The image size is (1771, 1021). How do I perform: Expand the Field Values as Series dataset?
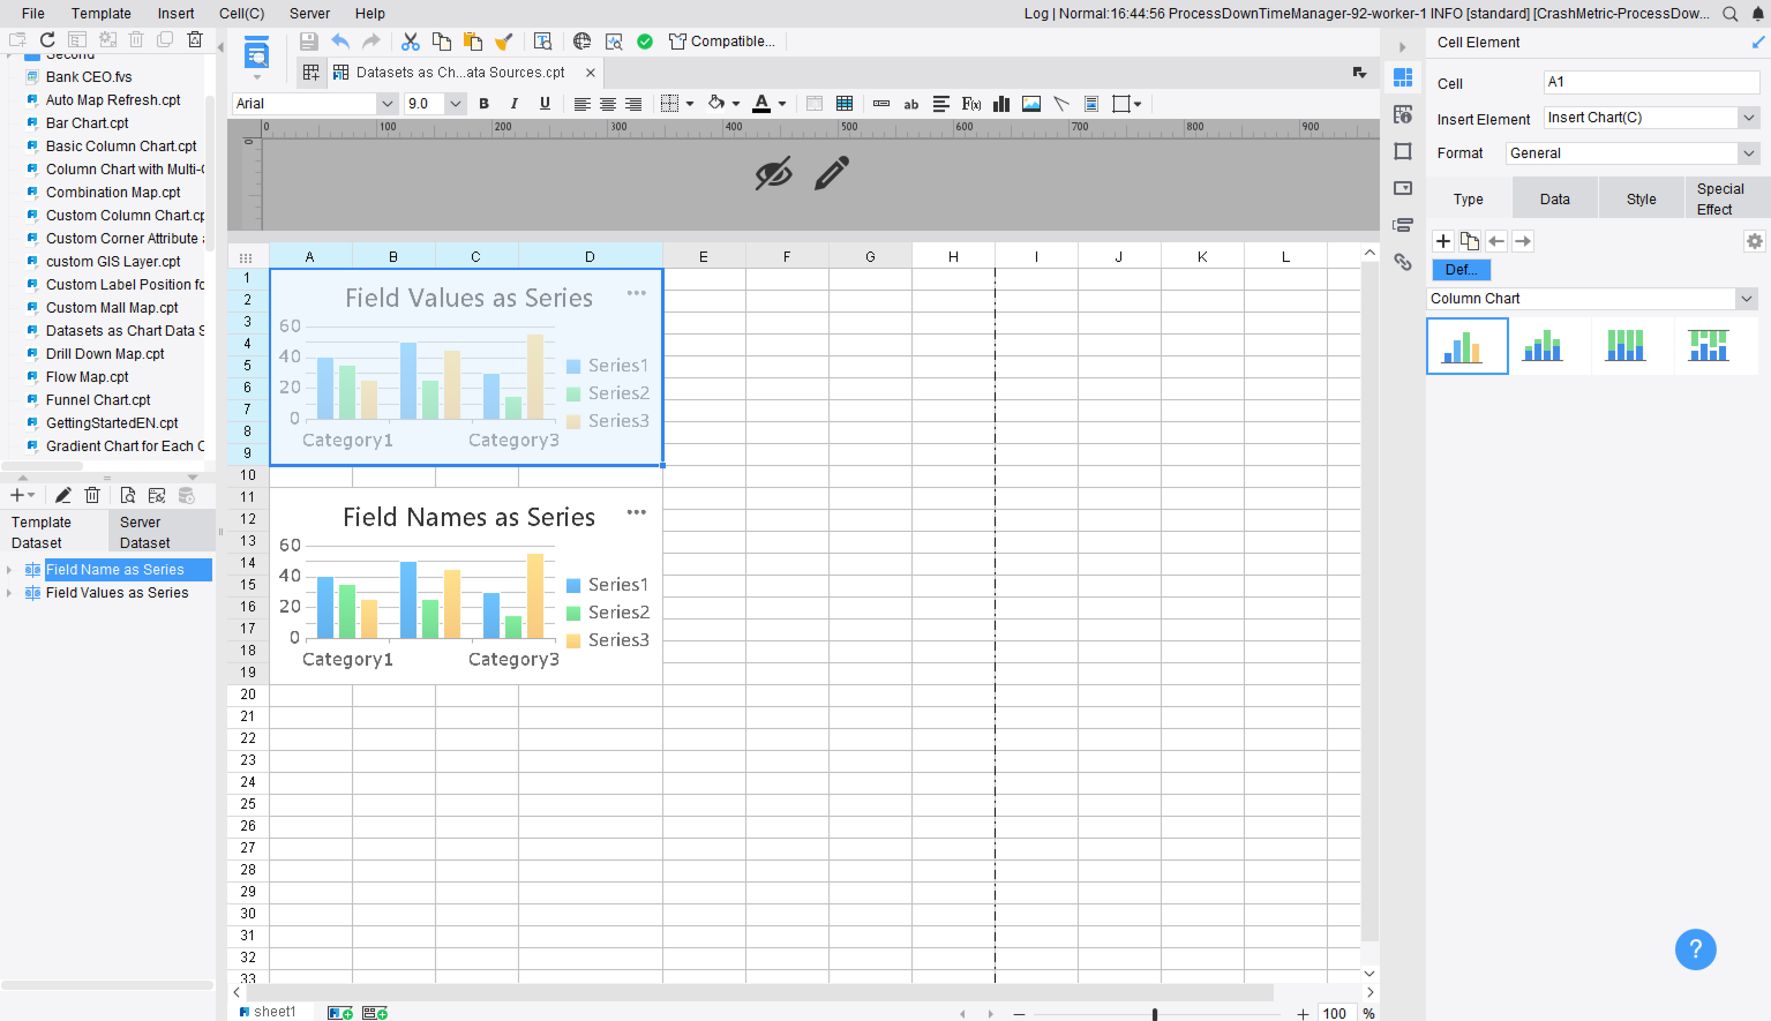(9, 593)
